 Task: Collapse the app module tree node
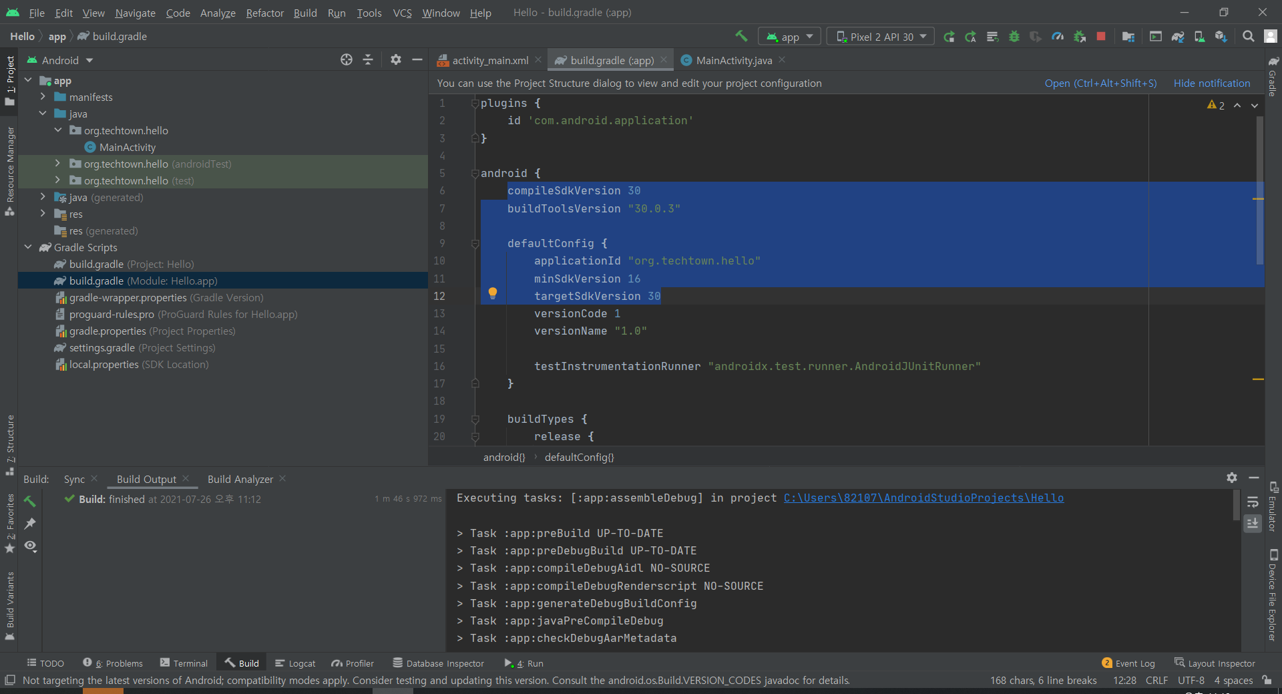pos(29,80)
